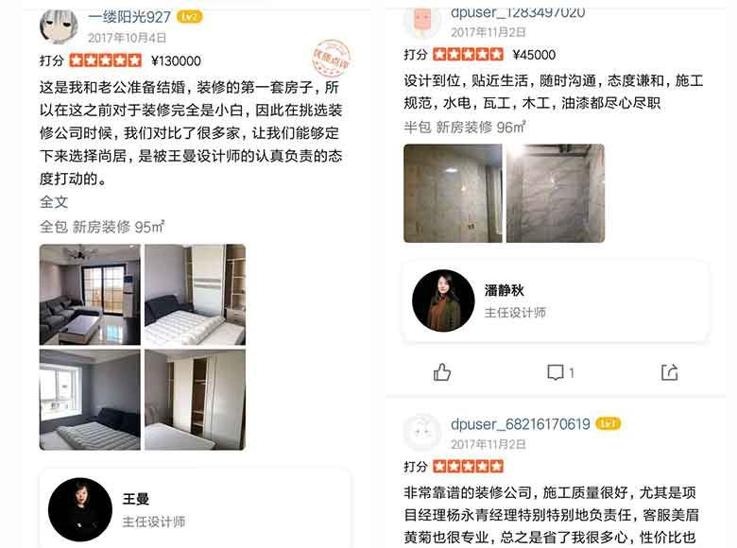Viewport: 737px width, 548px height.
Task: Open second marble wall photo
Action: [556, 193]
